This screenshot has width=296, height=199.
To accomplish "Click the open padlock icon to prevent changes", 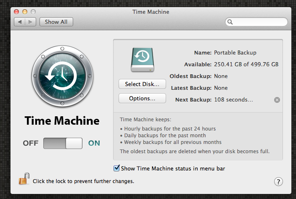I will coord(24,179).
